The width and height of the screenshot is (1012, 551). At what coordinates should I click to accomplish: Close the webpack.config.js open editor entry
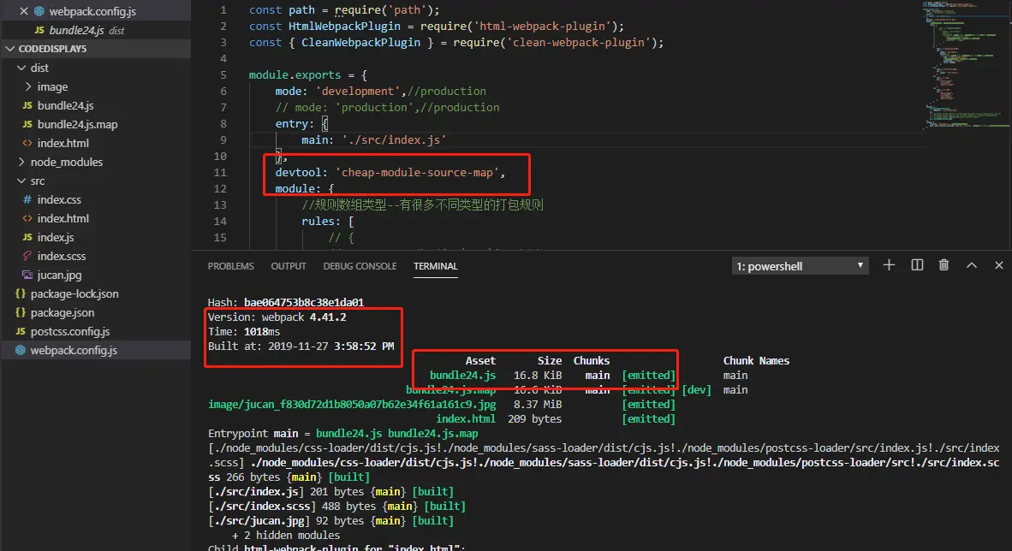[24, 11]
